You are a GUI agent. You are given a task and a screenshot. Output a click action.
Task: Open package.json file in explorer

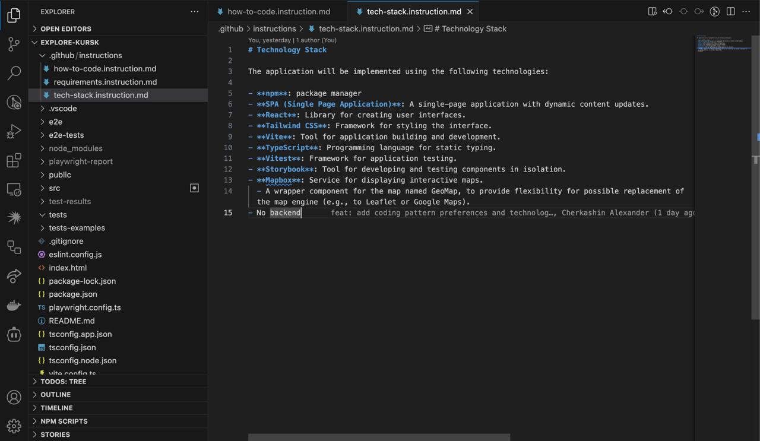coord(72,294)
